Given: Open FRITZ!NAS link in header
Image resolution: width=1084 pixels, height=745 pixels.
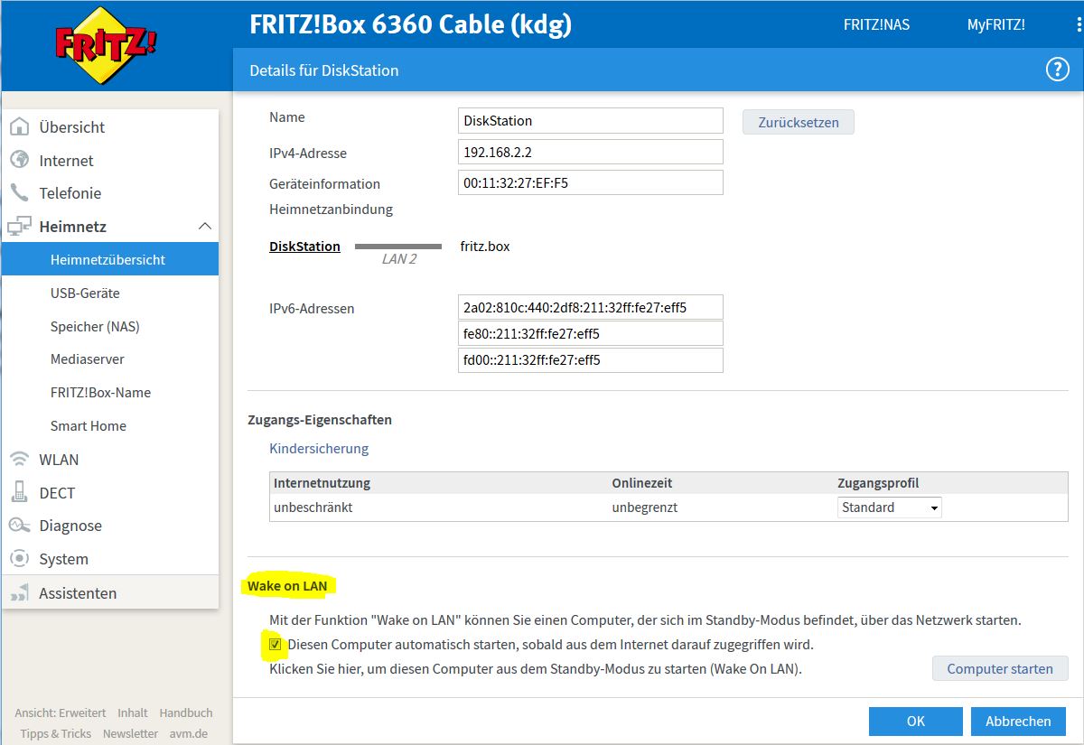Looking at the screenshot, I should (x=876, y=24).
